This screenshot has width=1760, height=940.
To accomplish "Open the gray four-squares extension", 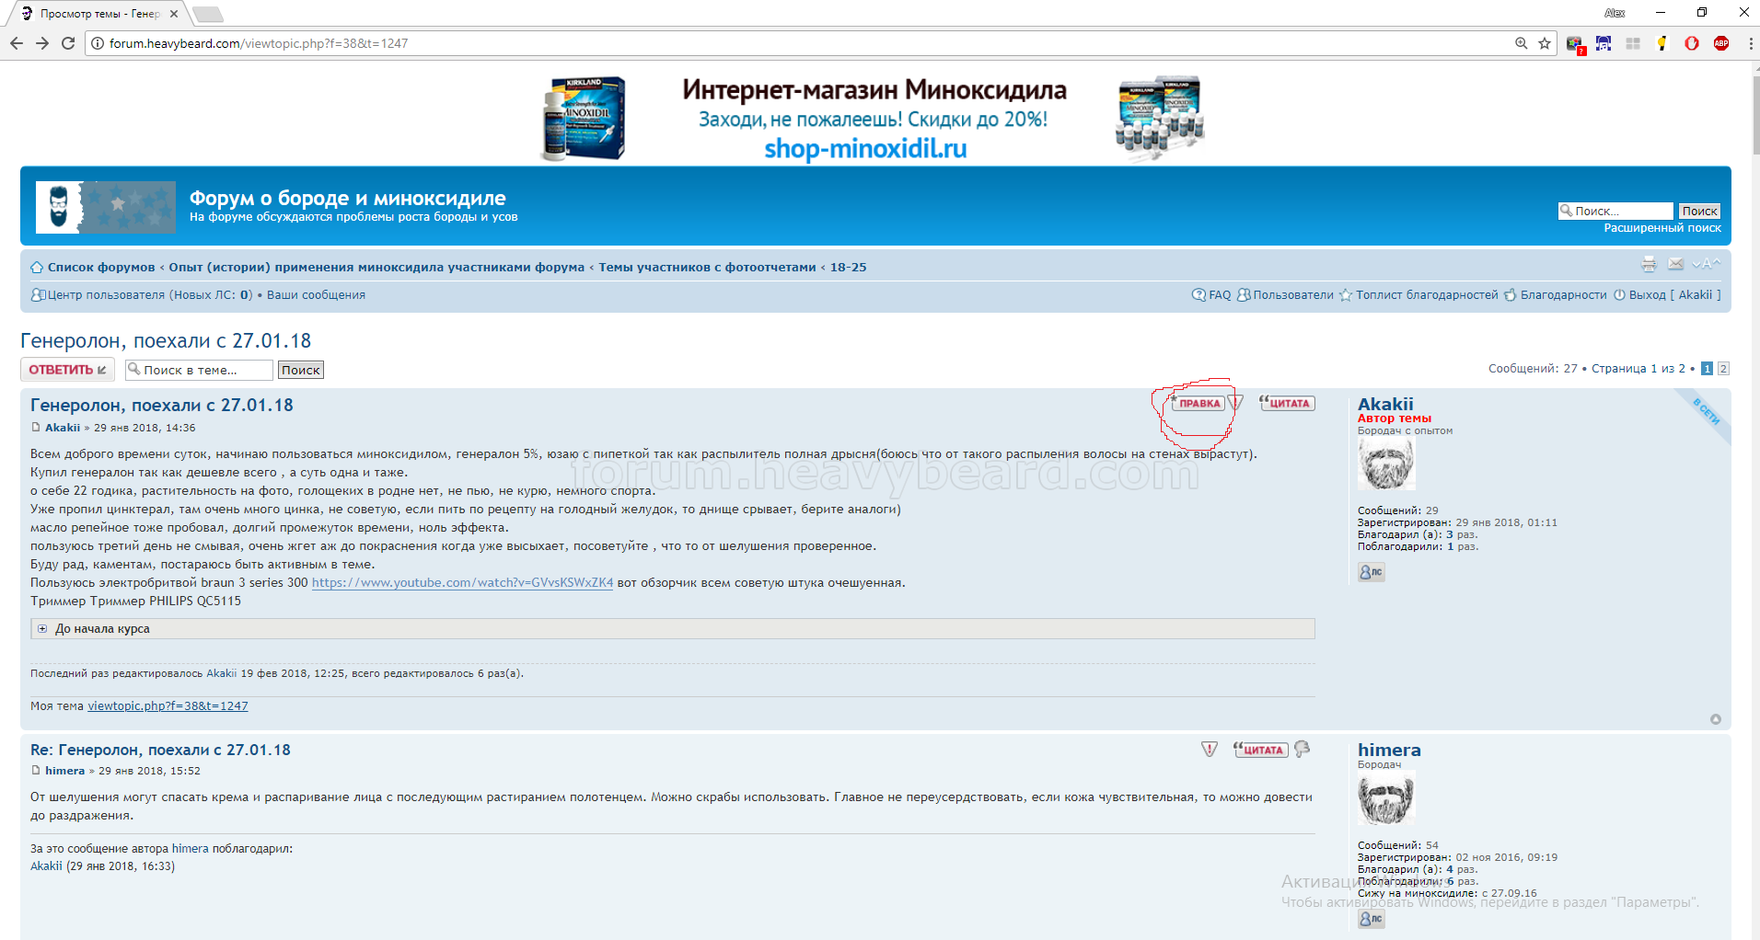I will [x=1633, y=43].
